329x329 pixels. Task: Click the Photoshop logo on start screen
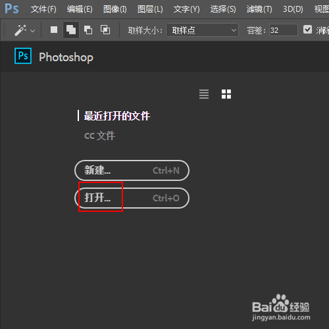click(x=23, y=56)
